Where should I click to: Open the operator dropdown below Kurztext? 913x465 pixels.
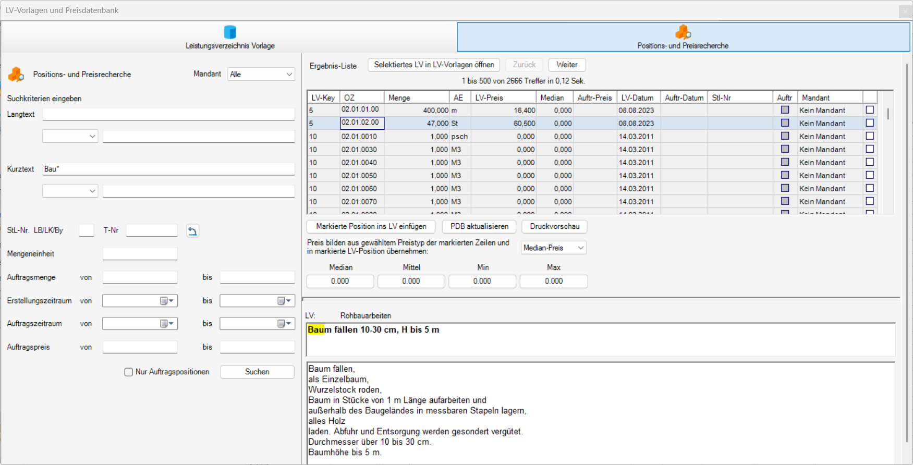70,191
